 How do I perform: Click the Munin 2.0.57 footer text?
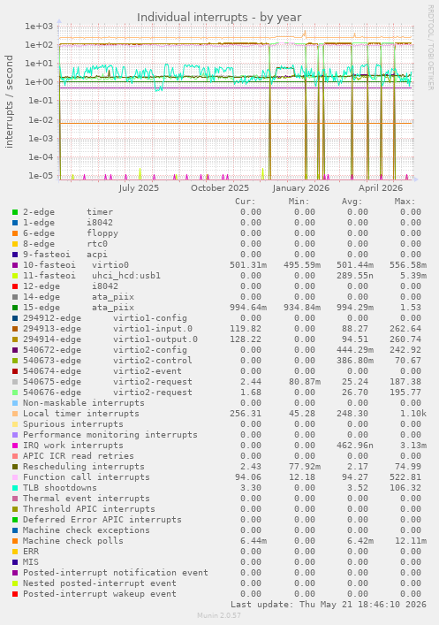[219, 615]
